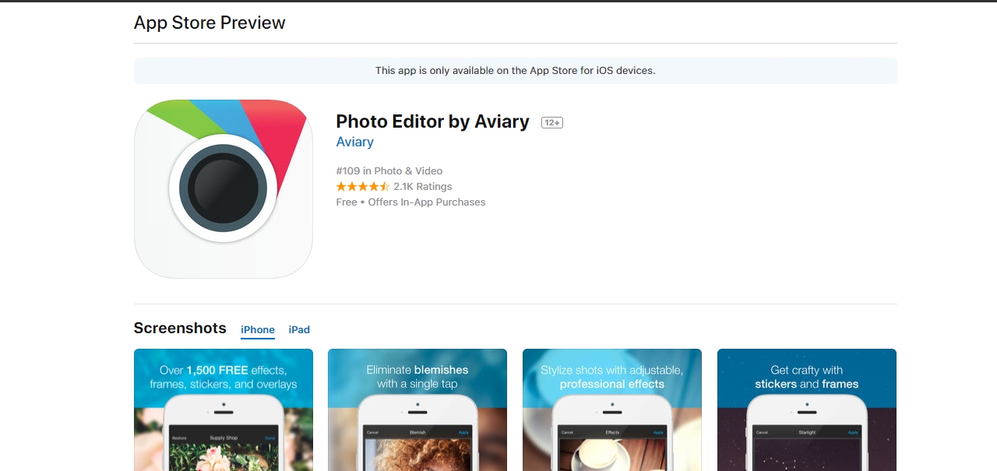Open screenshot 'Over 1,500 FREE effects'
This screenshot has height=471, width=997.
[224, 409]
